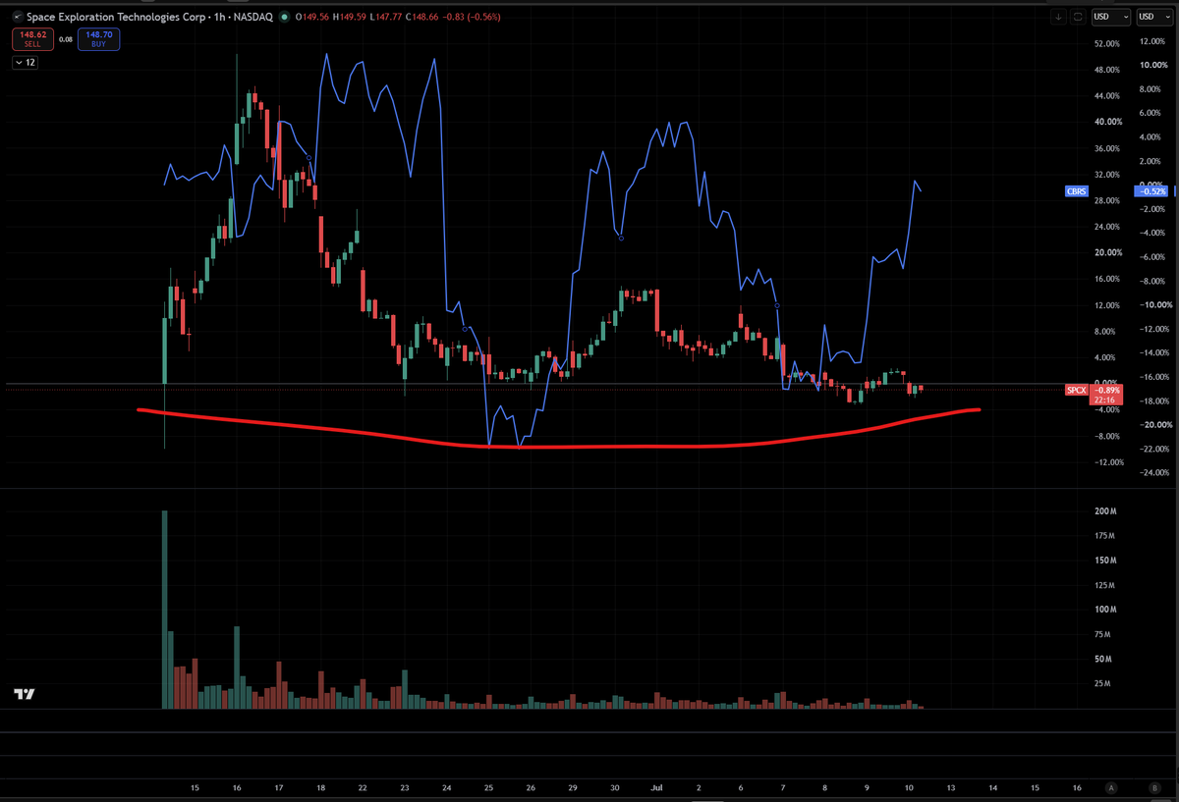Toggle the A auto-scale button

1111,788
